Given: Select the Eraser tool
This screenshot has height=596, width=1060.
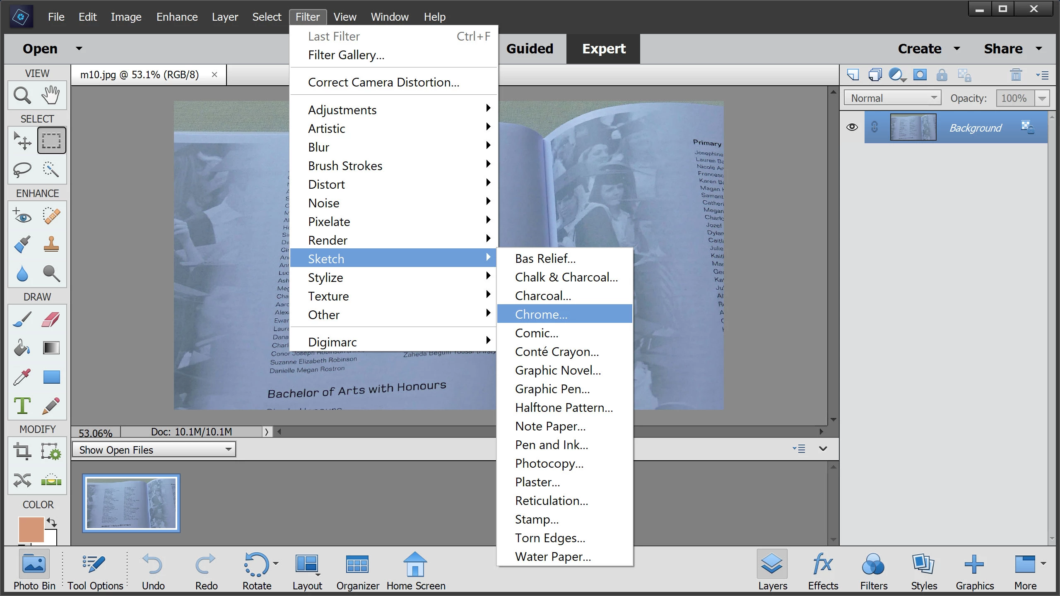Looking at the screenshot, I should [51, 319].
